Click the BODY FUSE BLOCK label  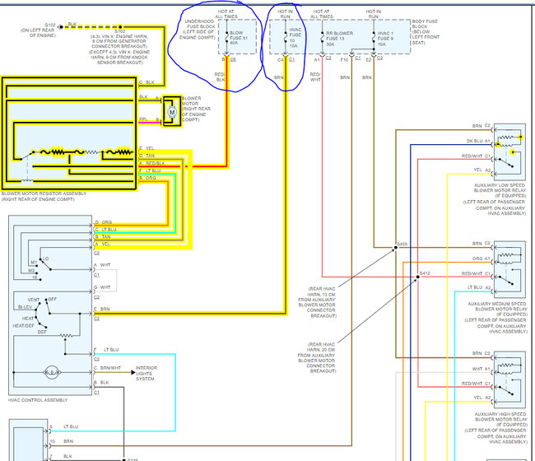(x=426, y=32)
